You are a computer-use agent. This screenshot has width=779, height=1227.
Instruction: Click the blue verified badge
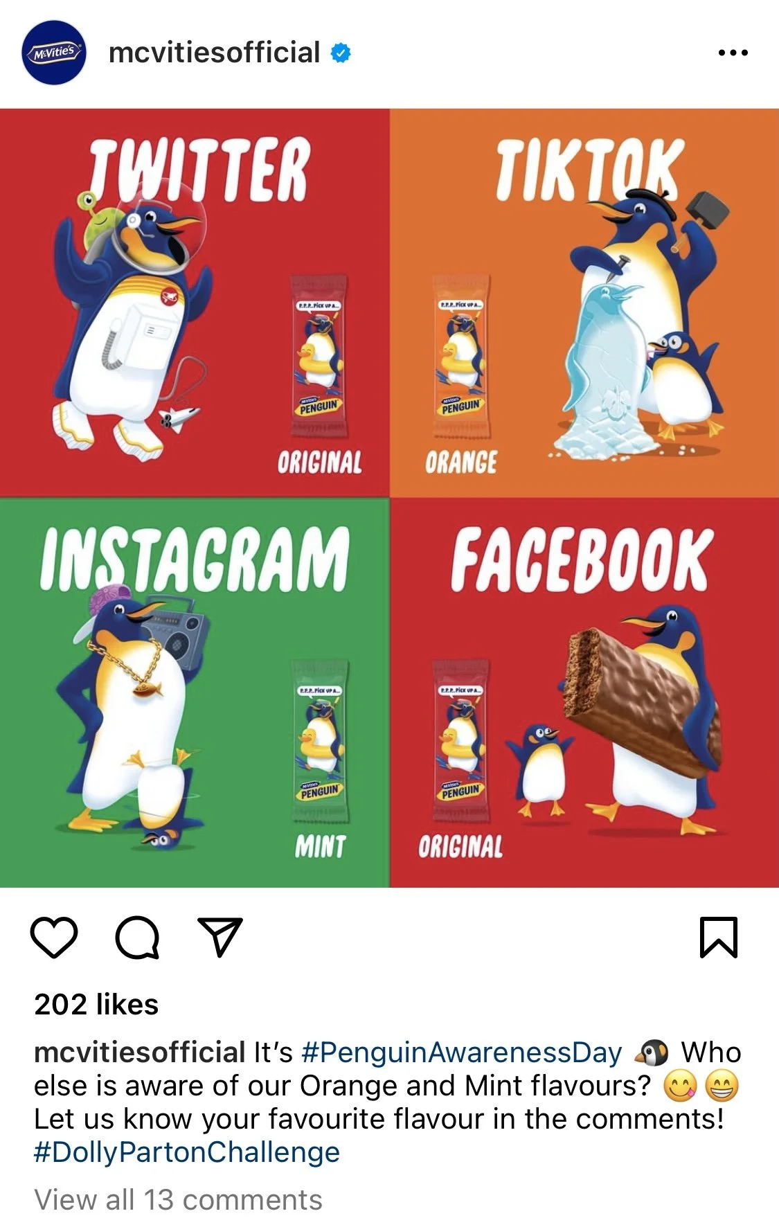[x=341, y=53]
